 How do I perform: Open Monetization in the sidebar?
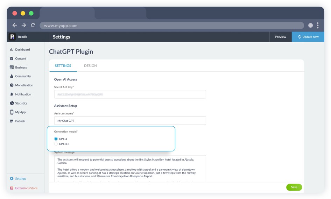(x=24, y=85)
